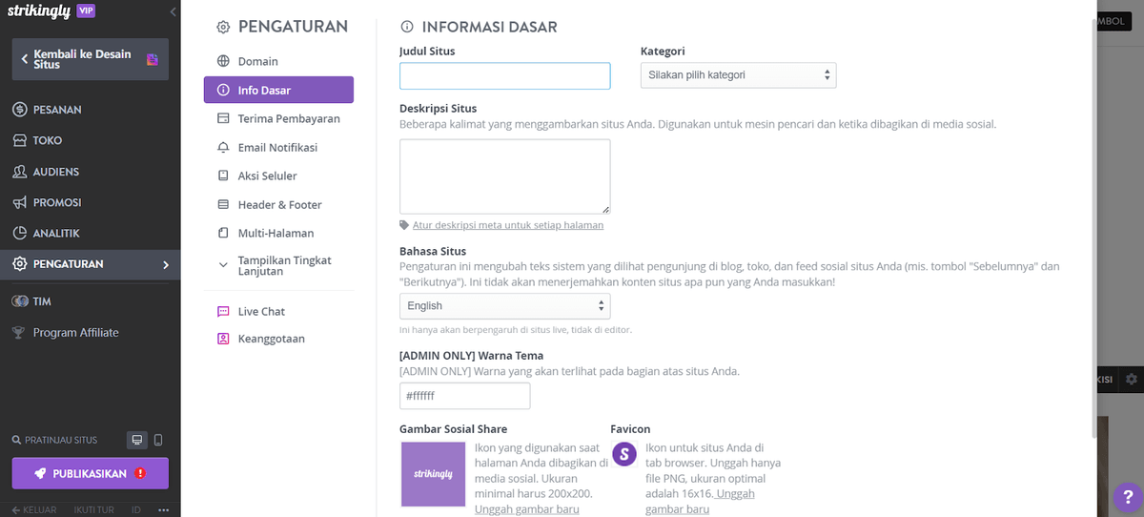1144x517 pixels.
Task: Click the Gambar Sosial Share strikingly thumbnail
Action: tap(433, 474)
